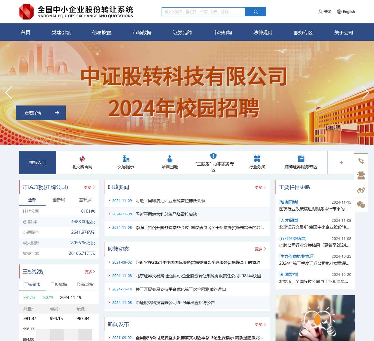Open the 北交所官网 quick link icon
This screenshot has height=341, width=374.
(82, 159)
